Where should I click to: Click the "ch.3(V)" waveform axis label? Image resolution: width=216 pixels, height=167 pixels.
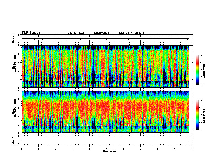click(x=13, y=140)
